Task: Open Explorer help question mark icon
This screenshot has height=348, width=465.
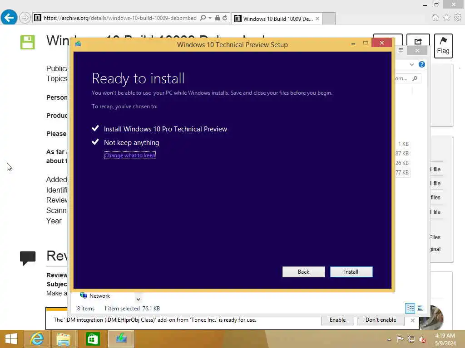Action: pyautogui.click(x=421, y=64)
